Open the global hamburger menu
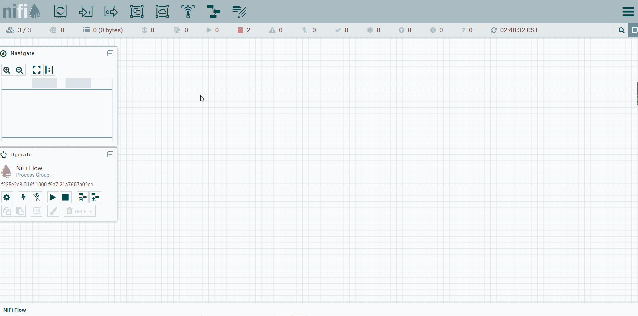638x316 pixels. pos(628,12)
